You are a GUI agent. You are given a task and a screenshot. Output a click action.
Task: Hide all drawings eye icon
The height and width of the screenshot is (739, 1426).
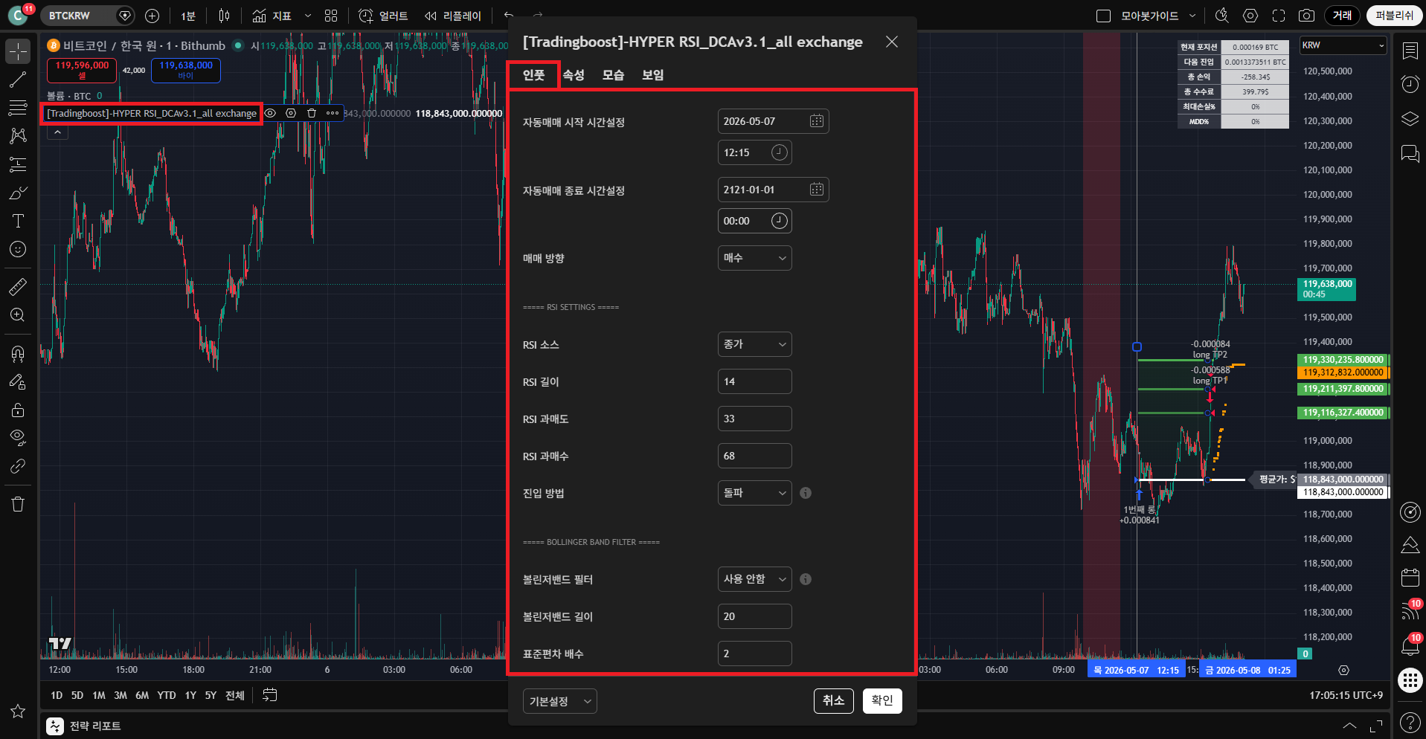click(x=18, y=437)
